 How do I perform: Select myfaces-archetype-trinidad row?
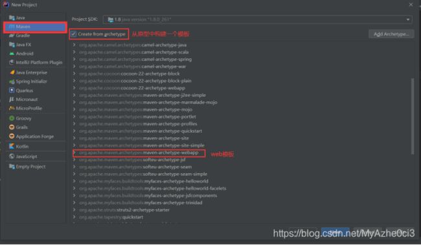click(x=141, y=202)
